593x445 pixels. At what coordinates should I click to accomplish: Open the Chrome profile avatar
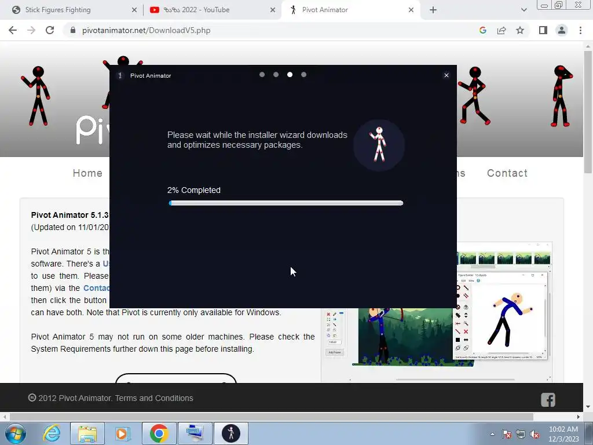tap(562, 30)
